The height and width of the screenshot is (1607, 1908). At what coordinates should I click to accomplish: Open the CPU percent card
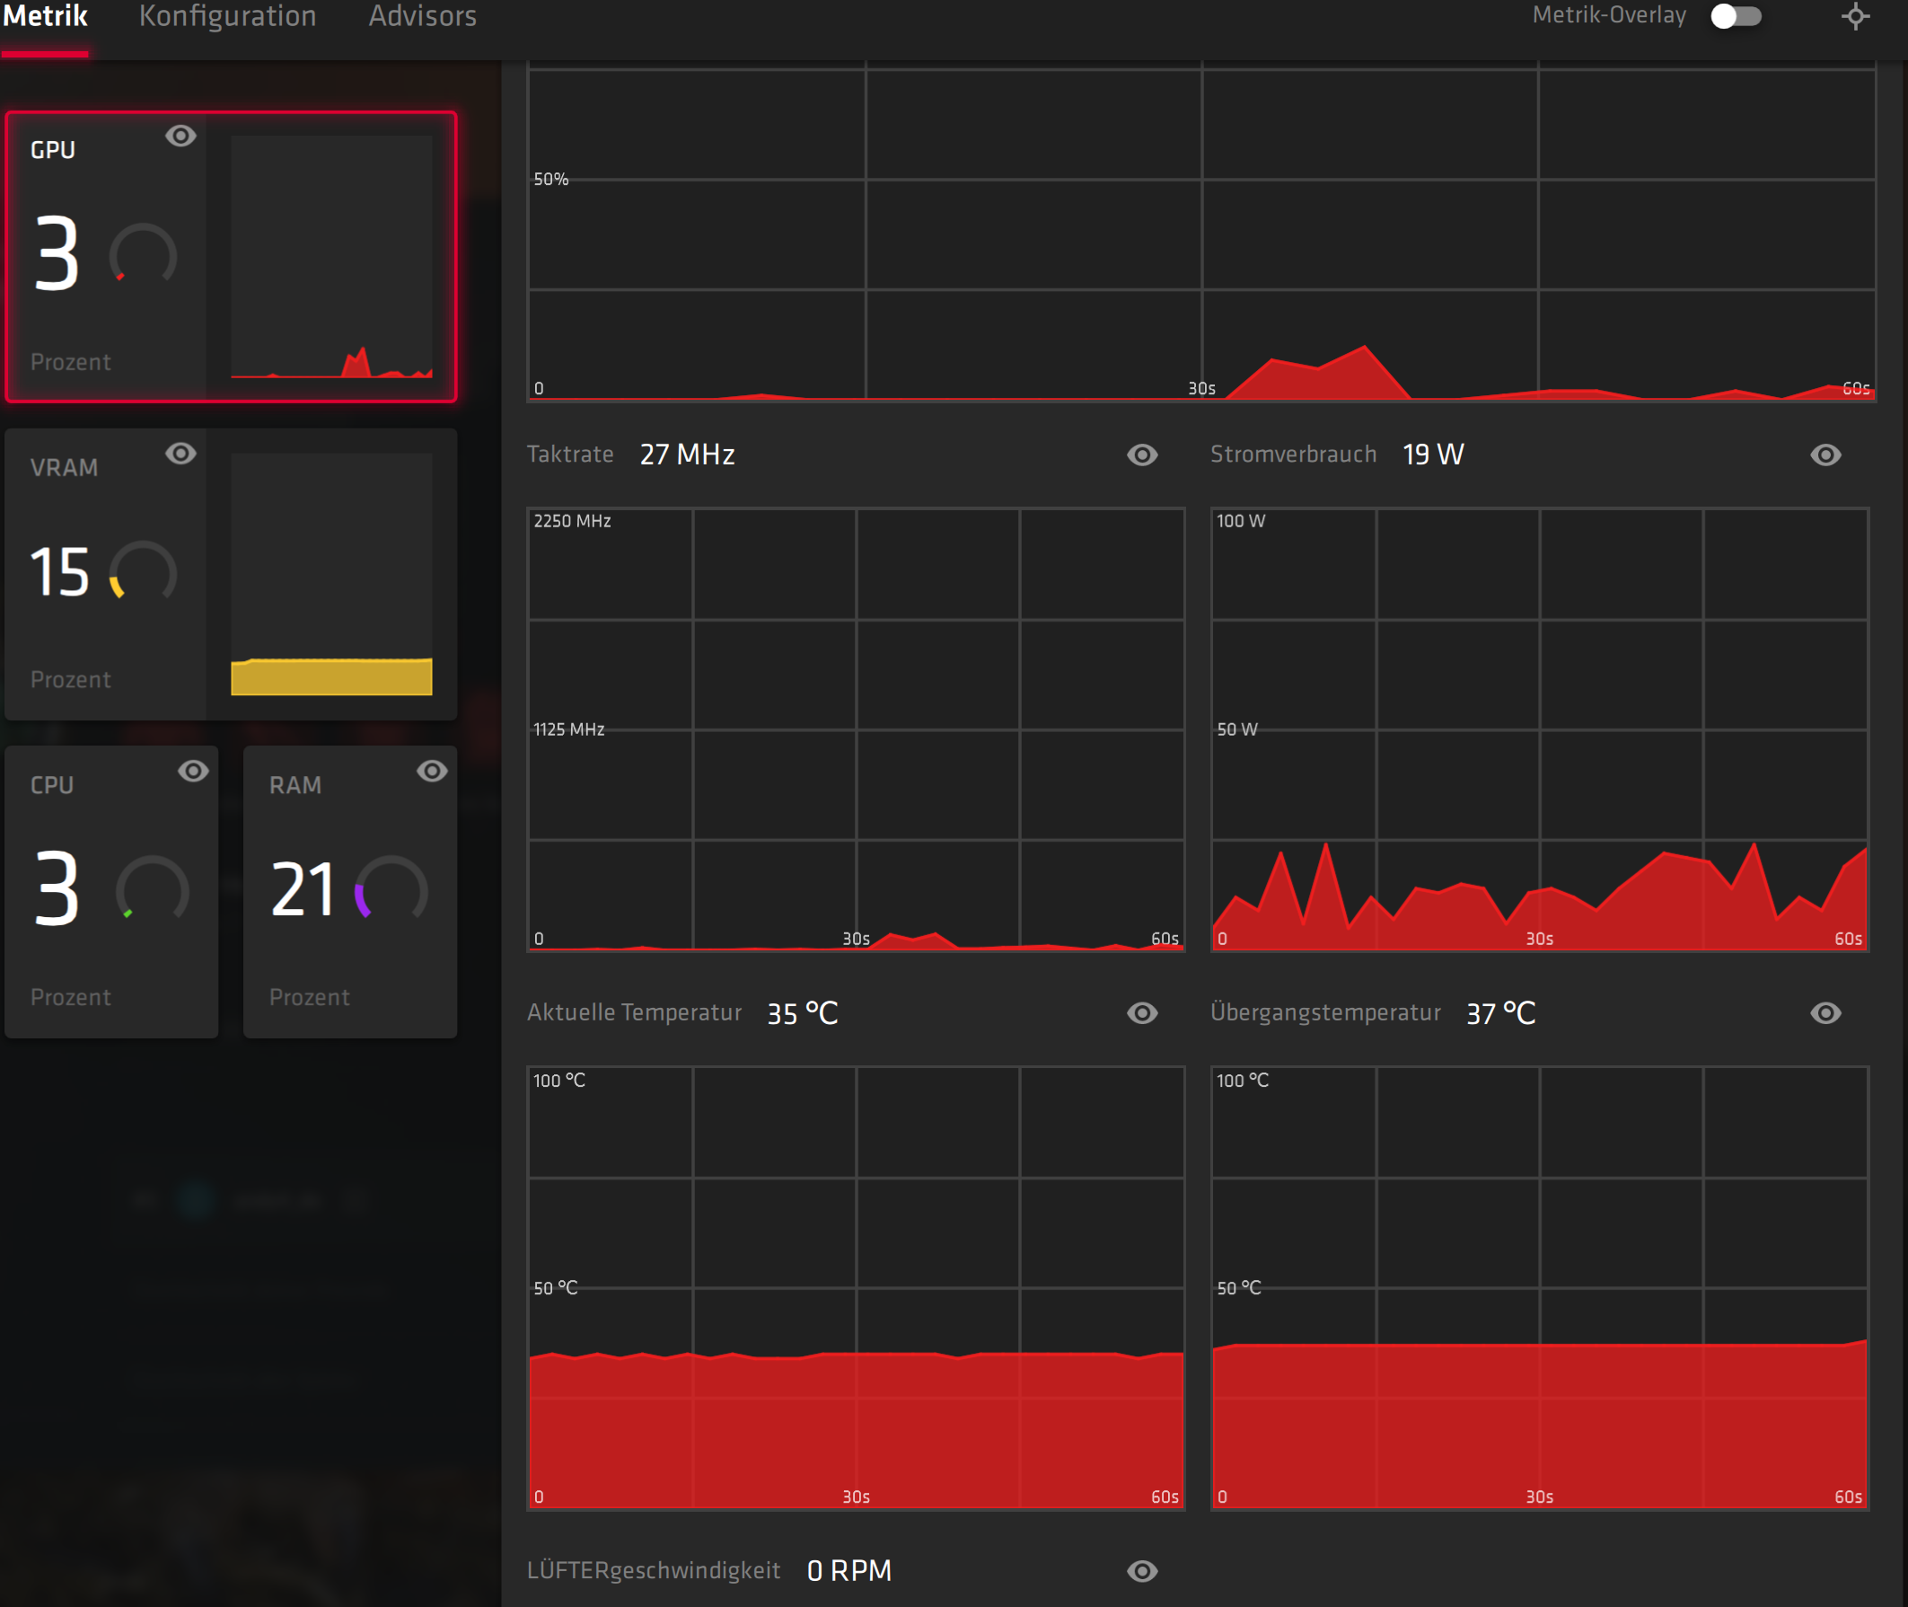pyautogui.click(x=111, y=893)
